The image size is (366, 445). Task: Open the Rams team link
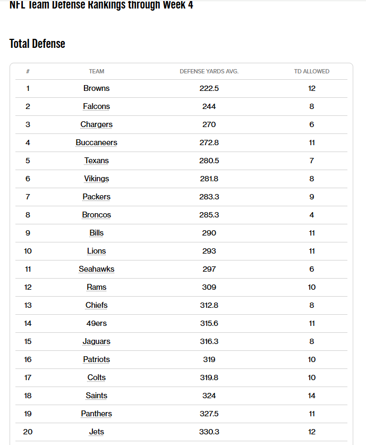click(x=97, y=287)
